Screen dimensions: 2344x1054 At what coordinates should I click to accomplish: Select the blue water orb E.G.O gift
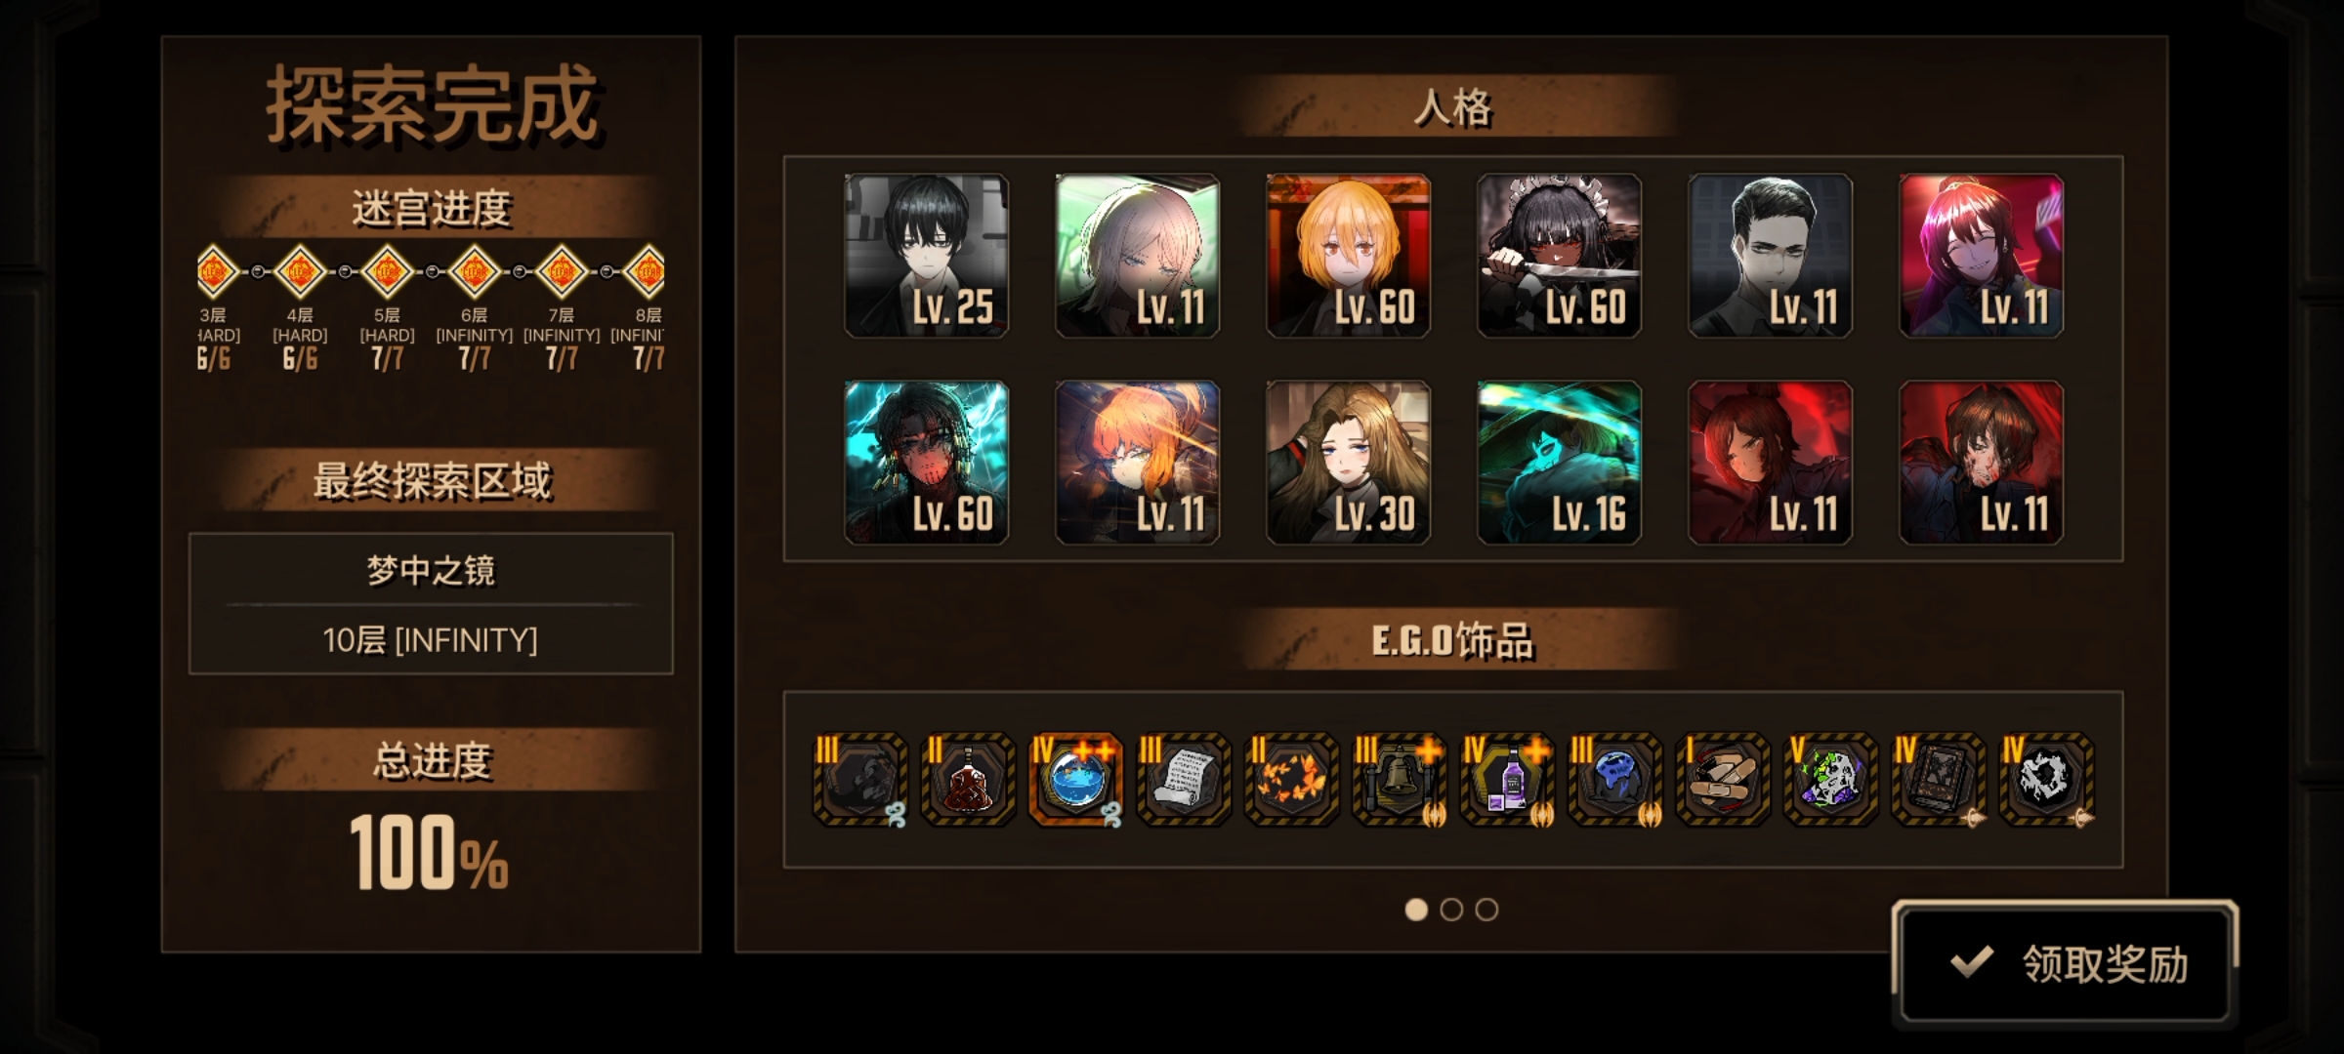pos(1075,780)
